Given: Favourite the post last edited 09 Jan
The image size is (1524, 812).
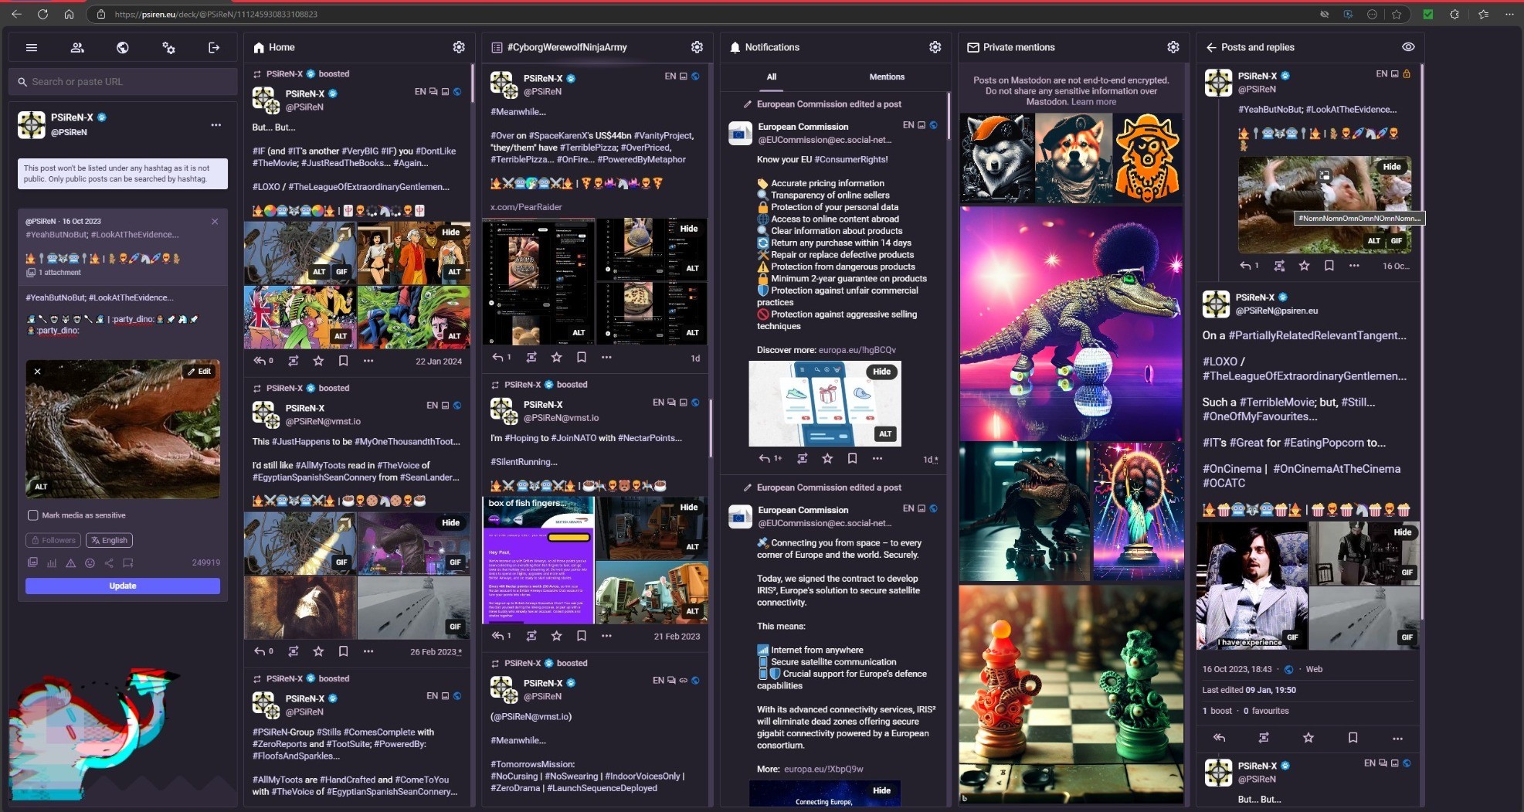Looking at the screenshot, I should tap(1308, 738).
